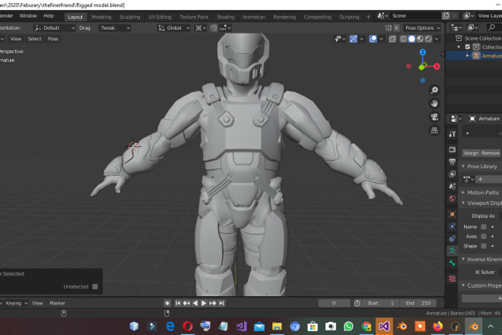The image size is (502, 335).
Task: Open the Armature data properties tab
Action: 452,250
